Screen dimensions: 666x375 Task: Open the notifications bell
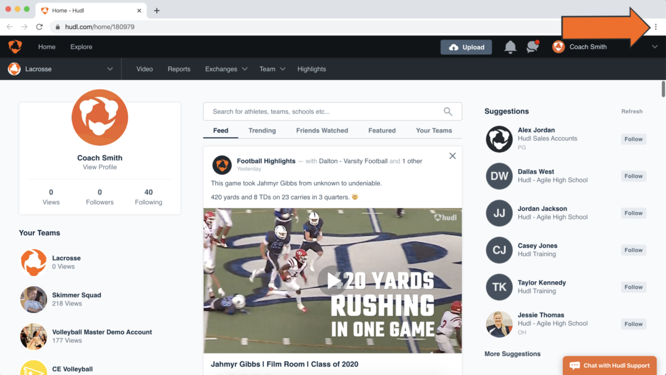[510, 47]
